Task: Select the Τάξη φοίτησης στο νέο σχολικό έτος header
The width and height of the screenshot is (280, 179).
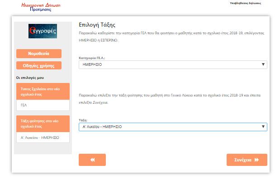Action: [43, 124]
